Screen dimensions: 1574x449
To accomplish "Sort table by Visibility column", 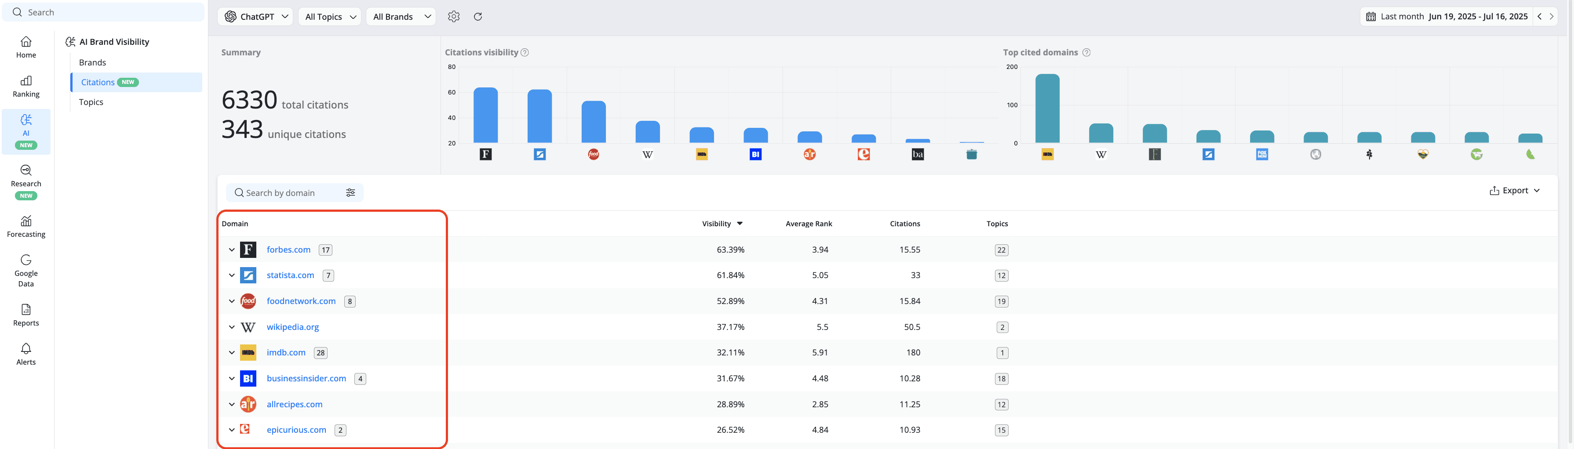I will (x=722, y=224).
